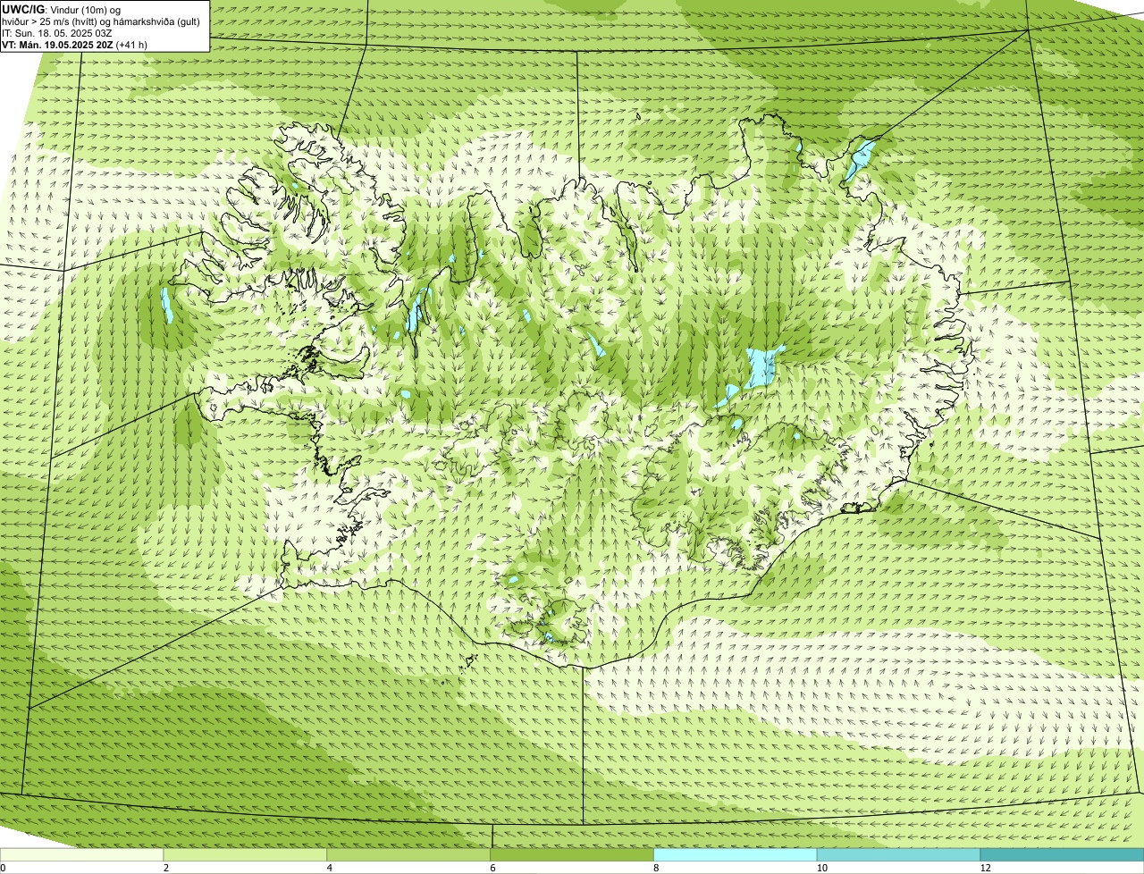
Task: Click the valid time "VT: Mán. 19.05.2025 20Z"
Action: pyautogui.click(x=57, y=45)
